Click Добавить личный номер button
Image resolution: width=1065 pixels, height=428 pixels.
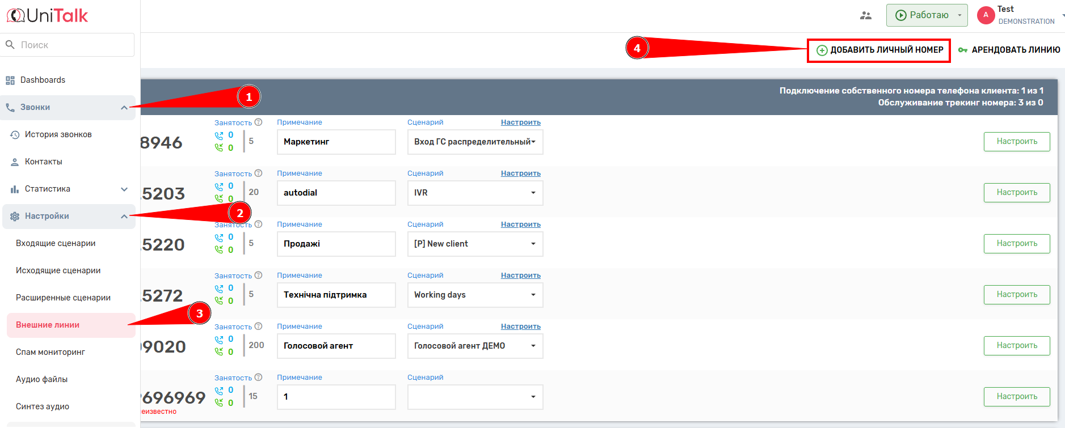[879, 50]
